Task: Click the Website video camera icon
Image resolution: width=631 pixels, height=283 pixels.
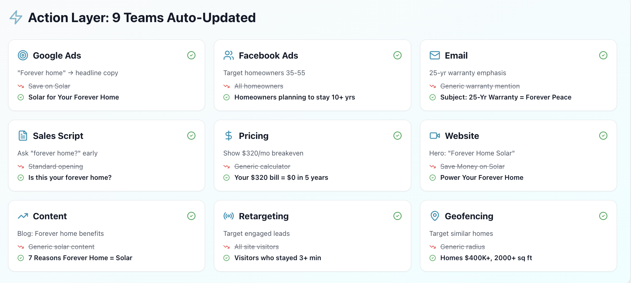Action: tap(435, 136)
